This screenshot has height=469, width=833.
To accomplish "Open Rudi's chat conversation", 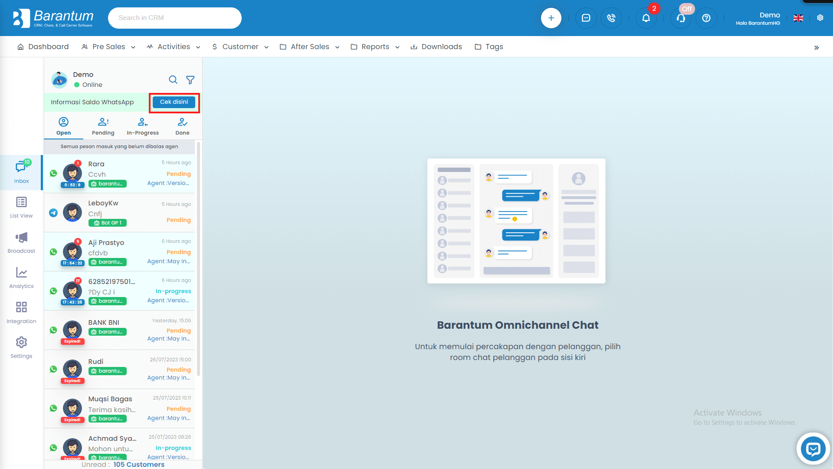I will click(119, 369).
